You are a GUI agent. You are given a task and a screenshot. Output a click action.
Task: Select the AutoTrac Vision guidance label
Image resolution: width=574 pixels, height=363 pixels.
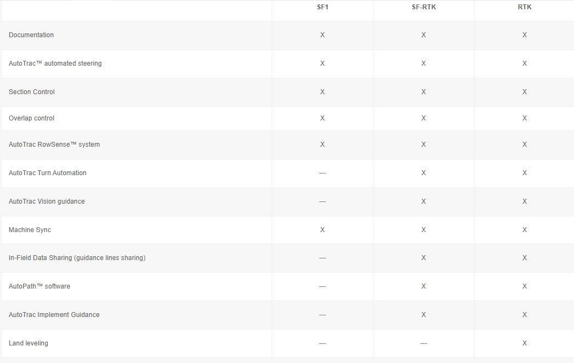click(x=47, y=201)
